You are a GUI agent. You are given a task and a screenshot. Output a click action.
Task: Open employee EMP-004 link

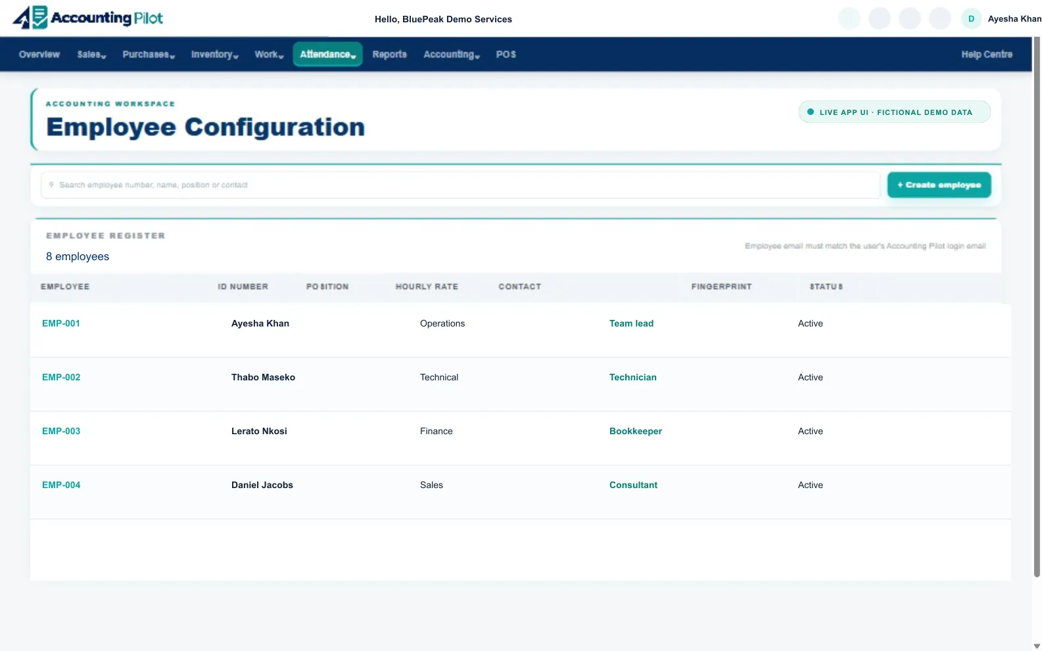(61, 485)
